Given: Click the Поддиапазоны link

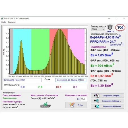Looking at the screenshot, I should (98, 47).
